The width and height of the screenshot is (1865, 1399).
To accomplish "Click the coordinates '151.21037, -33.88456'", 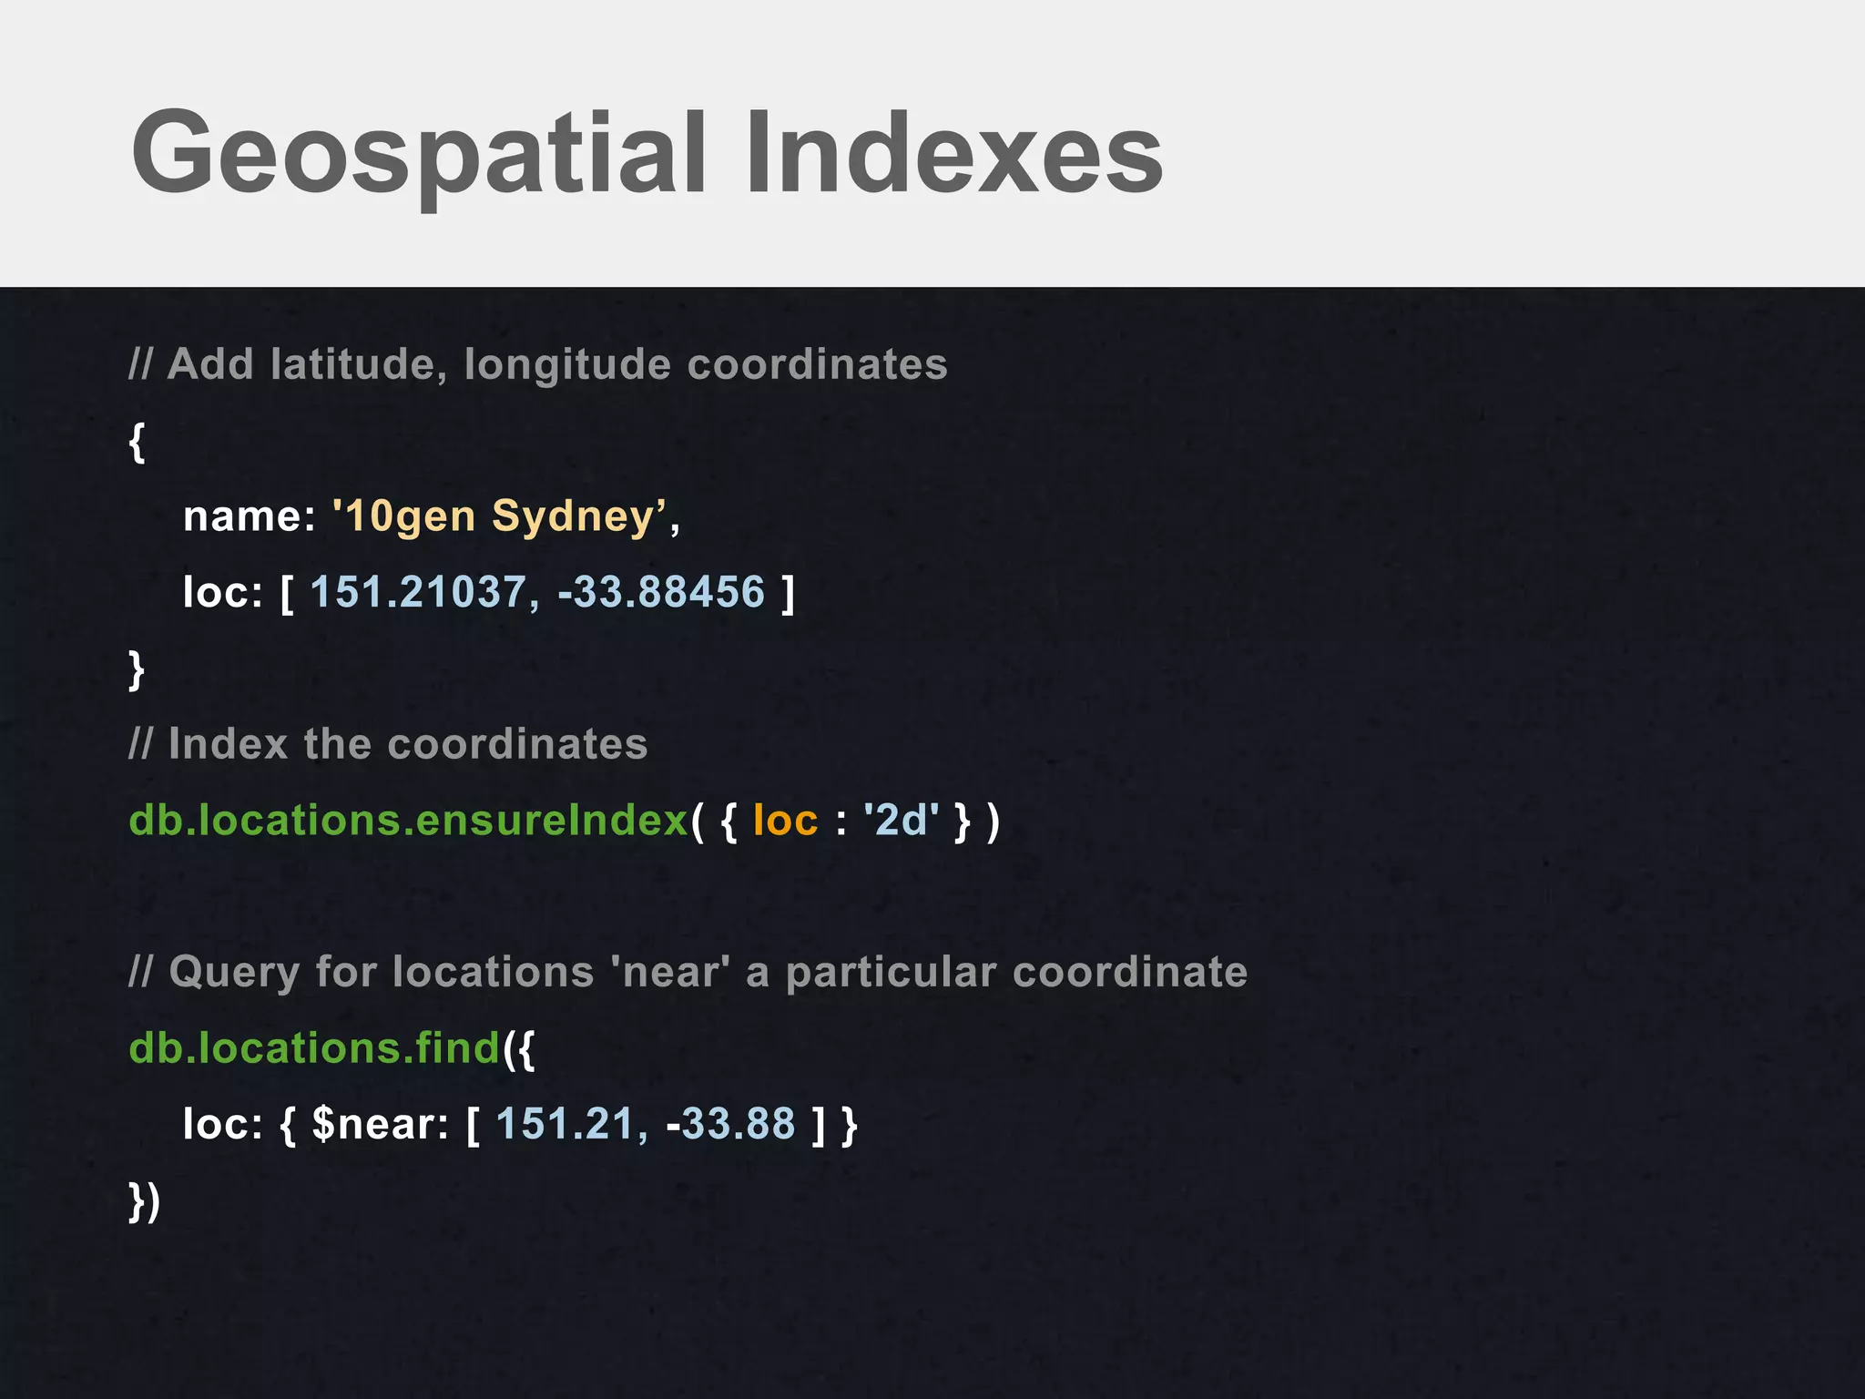I will (537, 592).
